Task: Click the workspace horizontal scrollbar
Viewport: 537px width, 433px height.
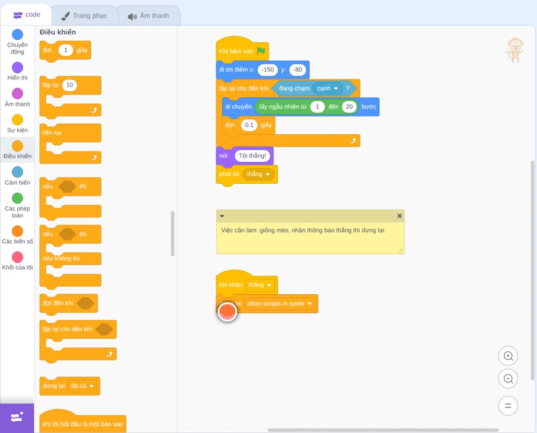Action: pos(383,430)
